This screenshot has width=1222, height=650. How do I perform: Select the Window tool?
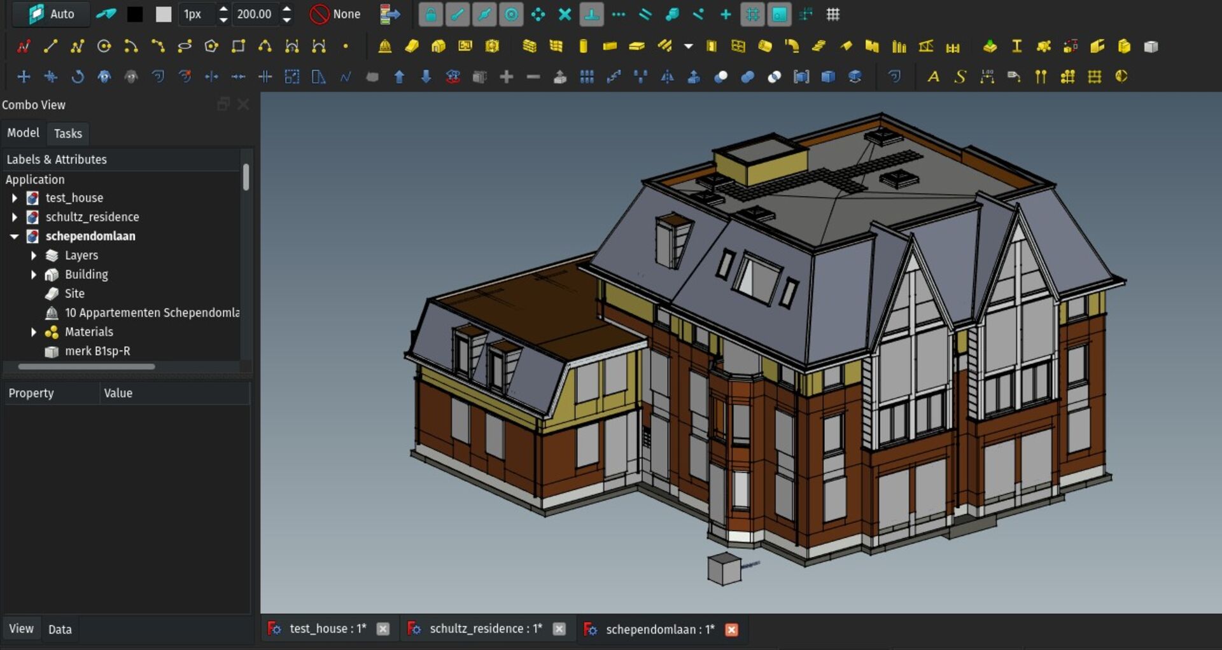point(738,46)
